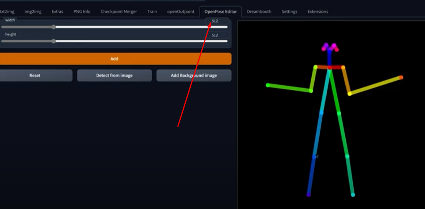Viewport: 425px width, 209px height.
Task: Open the img2img tab
Action: click(x=33, y=11)
